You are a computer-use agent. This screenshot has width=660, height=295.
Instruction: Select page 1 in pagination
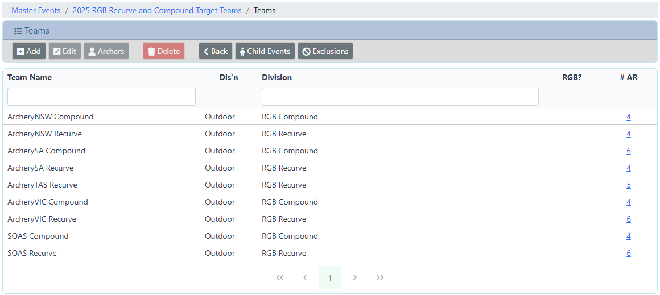pyautogui.click(x=330, y=277)
